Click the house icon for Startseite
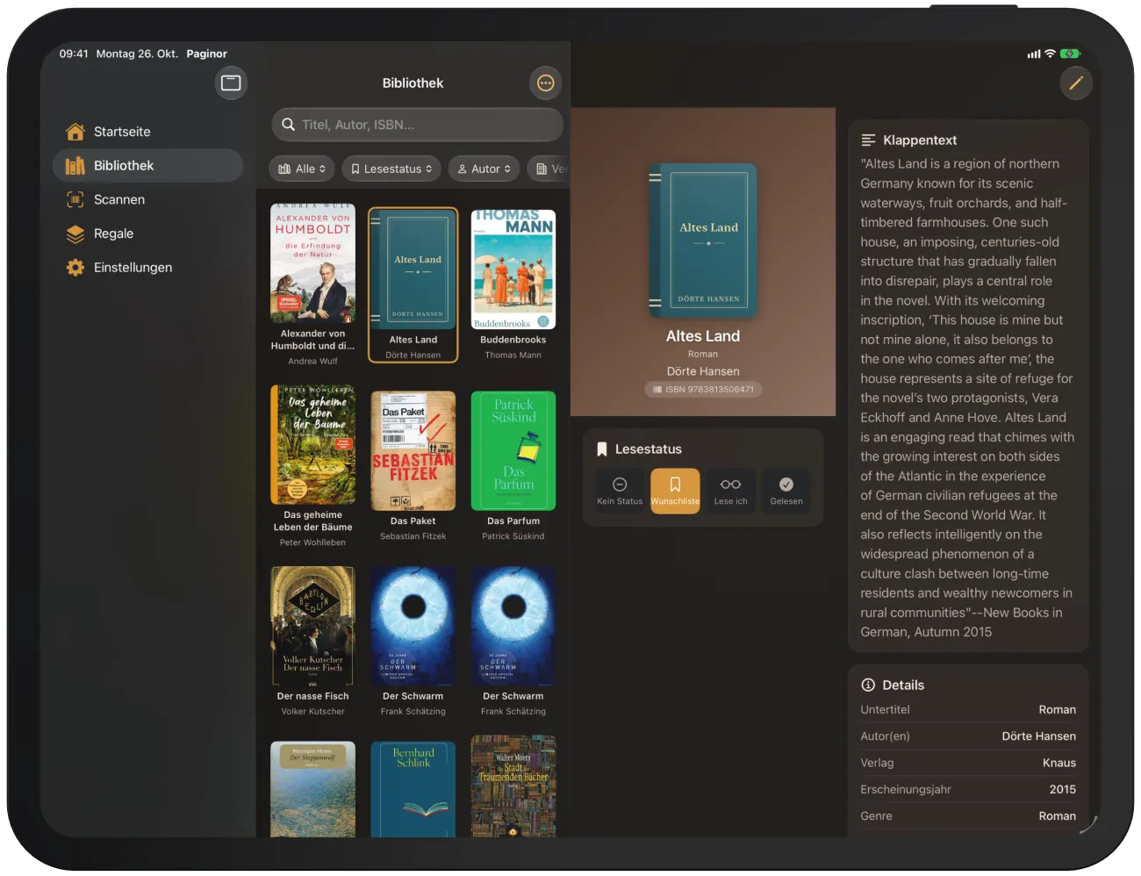 [x=75, y=132]
